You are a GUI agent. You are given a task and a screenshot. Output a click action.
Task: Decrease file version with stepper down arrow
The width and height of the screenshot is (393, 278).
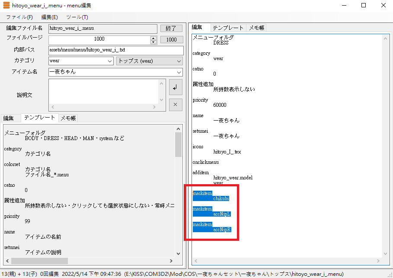153,42
